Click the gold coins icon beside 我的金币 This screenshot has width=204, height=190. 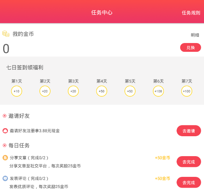[6, 34]
